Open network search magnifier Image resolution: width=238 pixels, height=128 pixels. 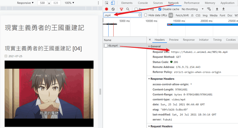tap(128, 9)
